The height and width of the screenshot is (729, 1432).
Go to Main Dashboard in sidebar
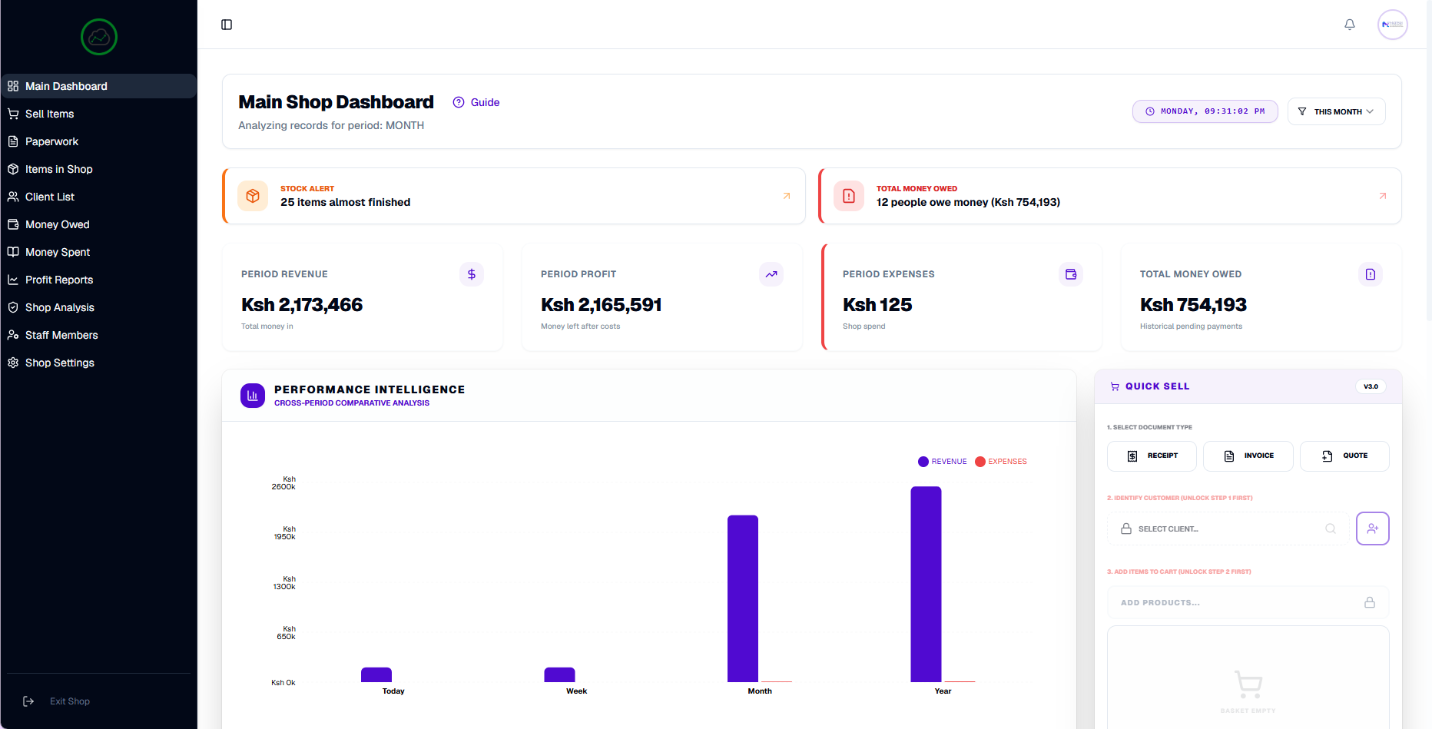(x=99, y=86)
